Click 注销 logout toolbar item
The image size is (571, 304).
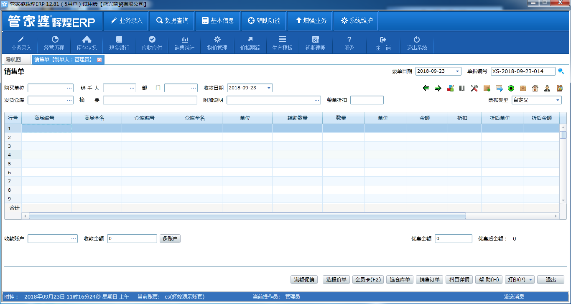(x=383, y=43)
